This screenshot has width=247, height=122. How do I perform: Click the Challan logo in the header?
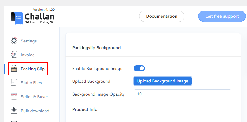[33, 18]
